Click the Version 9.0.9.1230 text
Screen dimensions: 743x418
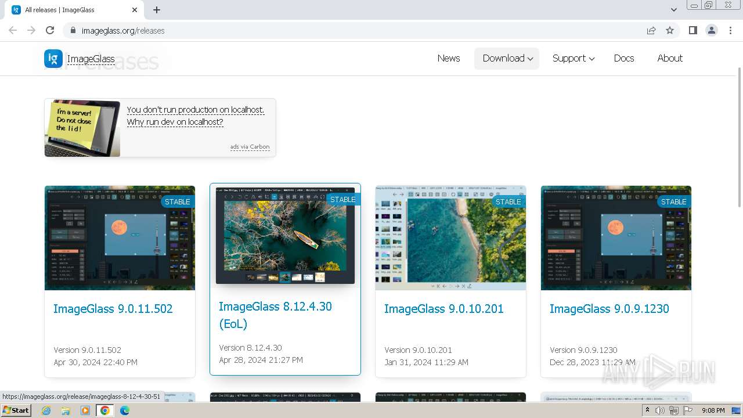[x=583, y=350]
